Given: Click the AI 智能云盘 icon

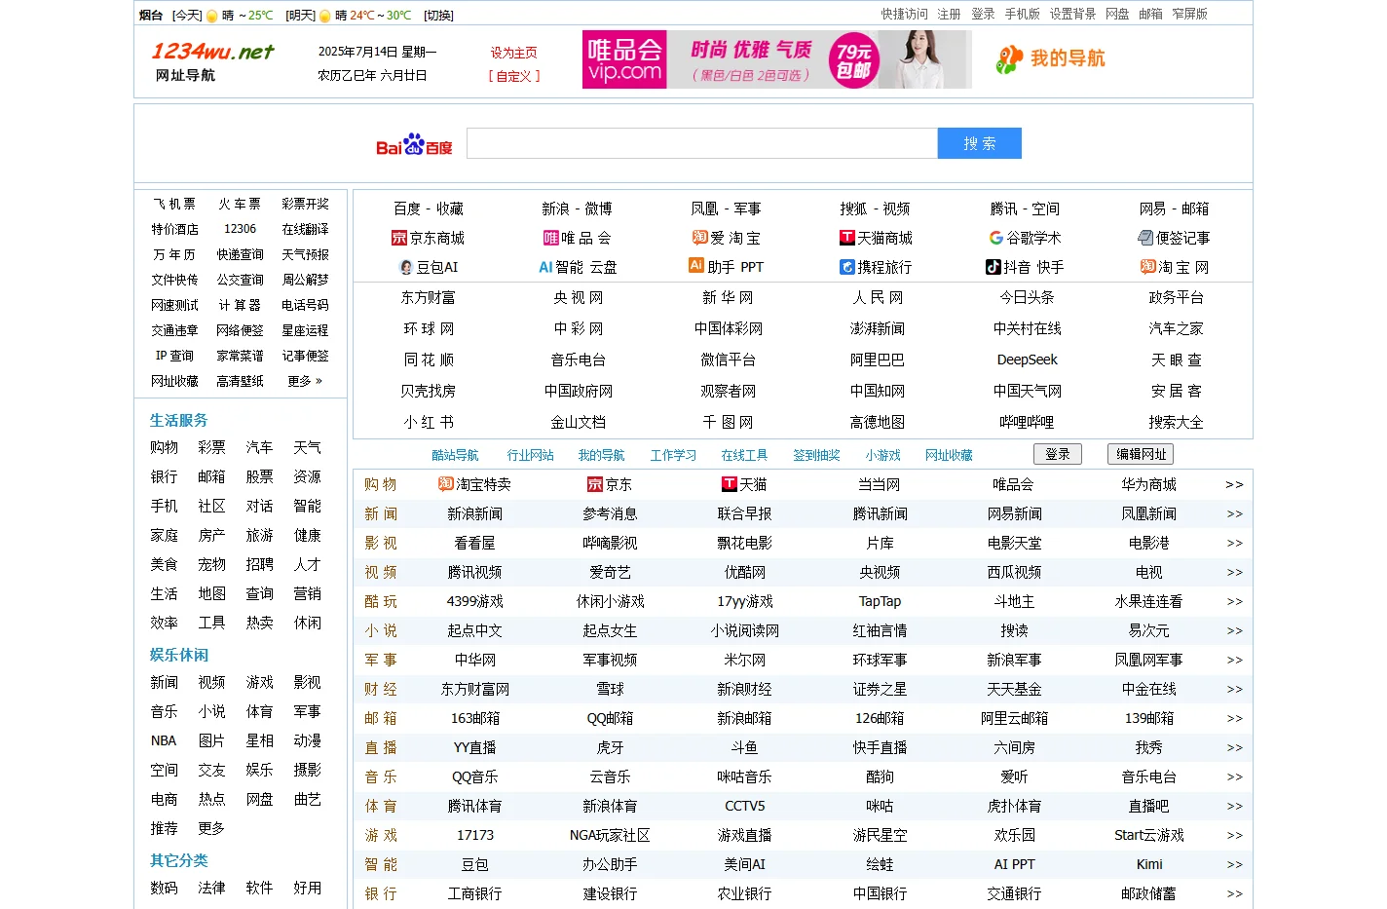Looking at the screenshot, I should 545,267.
